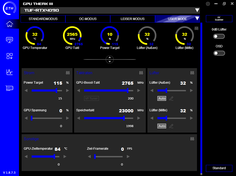Increase Lüfter (Mitte) speed with right arrow

click(x=191, y=118)
